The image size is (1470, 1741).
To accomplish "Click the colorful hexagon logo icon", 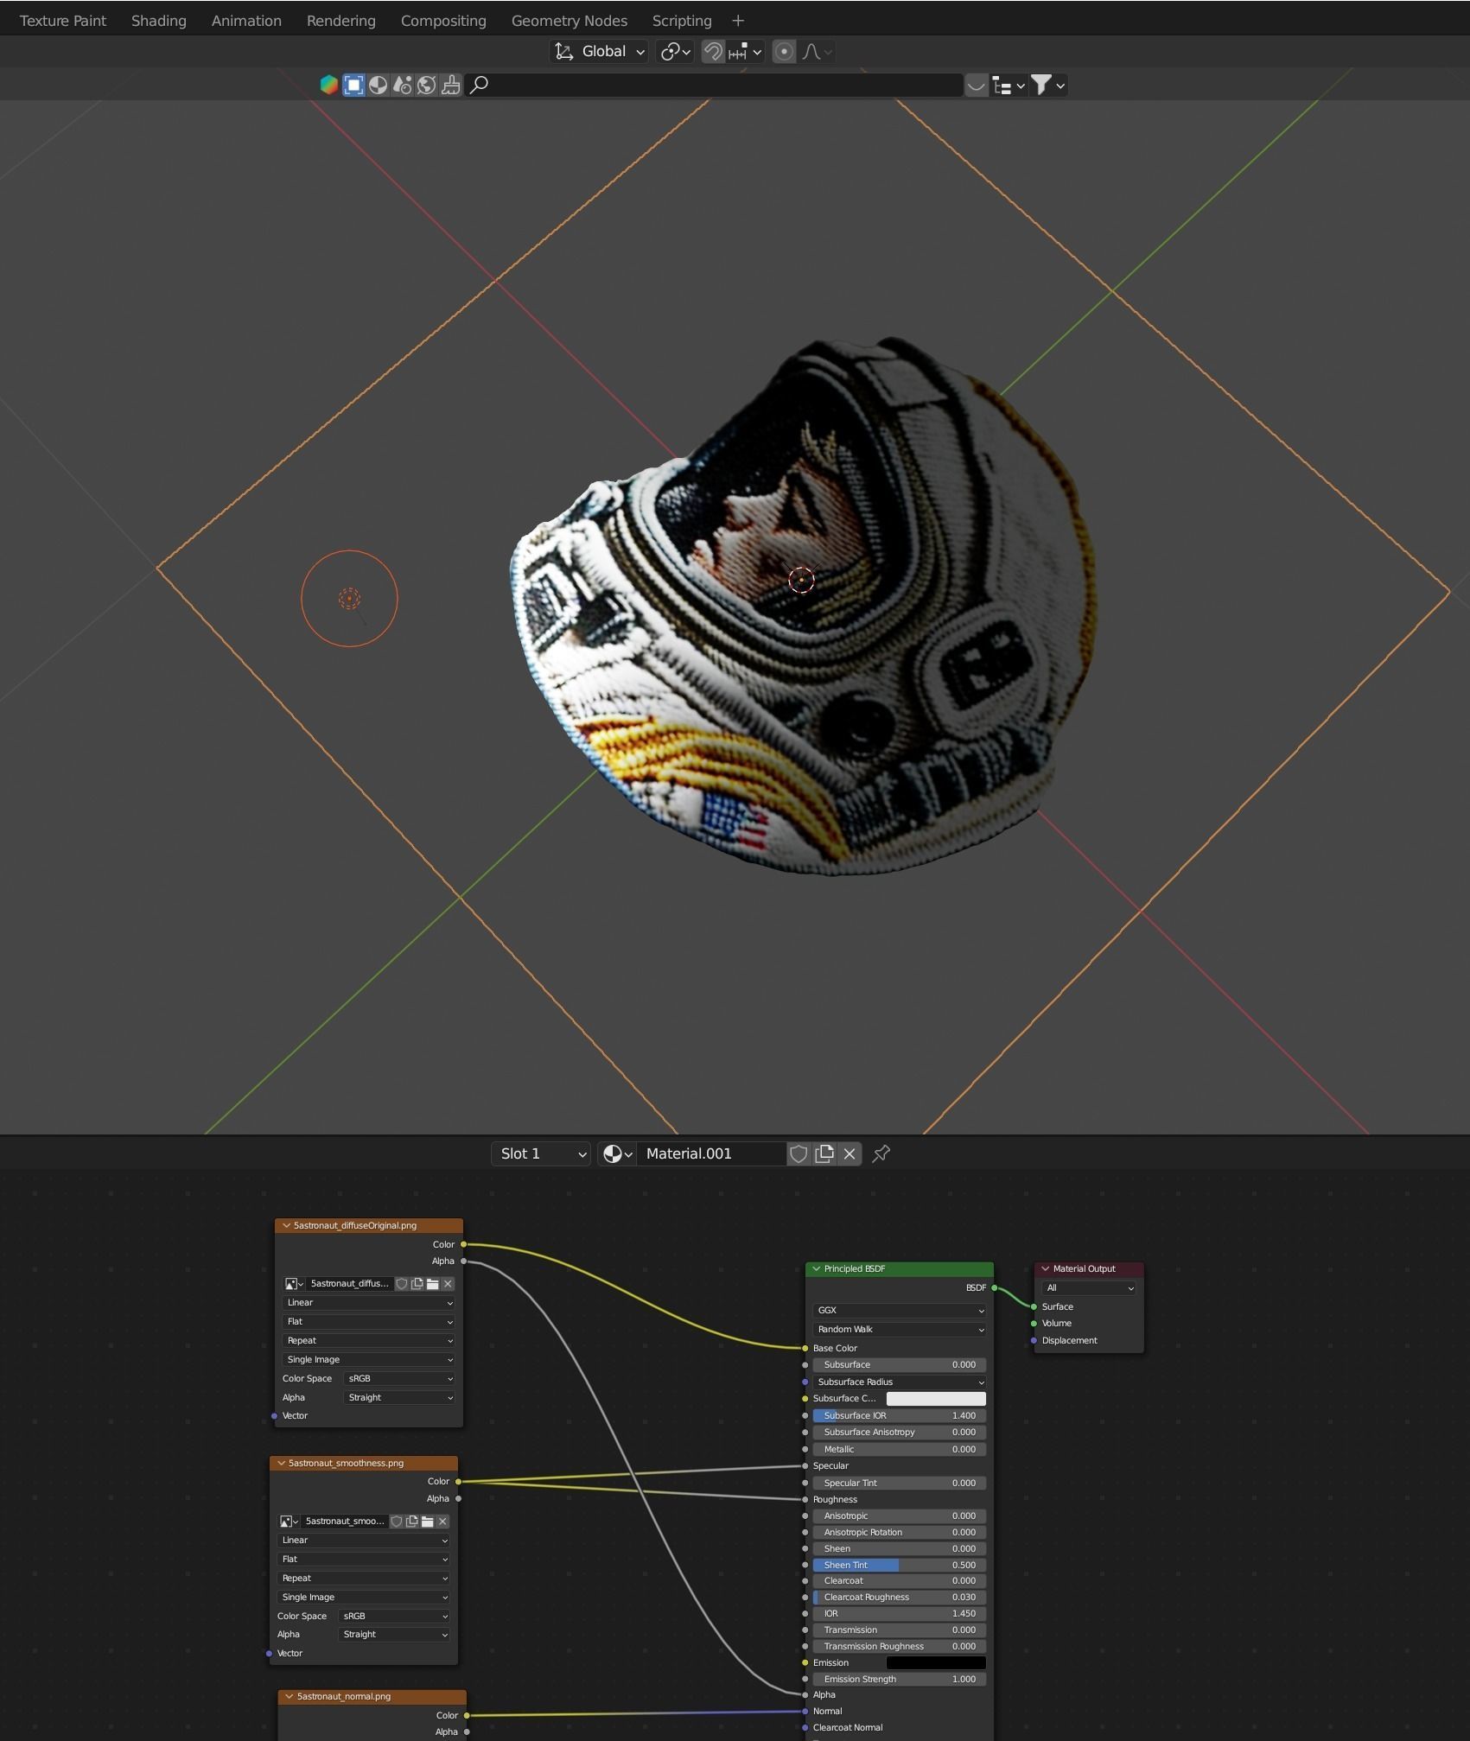I will pos(328,85).
